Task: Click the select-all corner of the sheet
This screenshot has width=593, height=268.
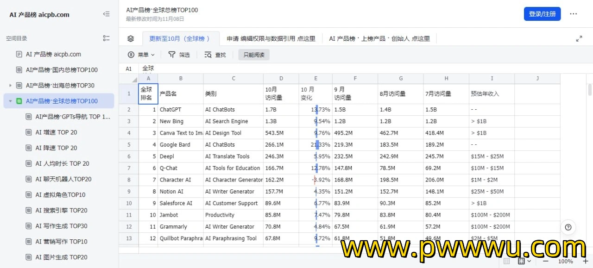Action: point(129,79)
